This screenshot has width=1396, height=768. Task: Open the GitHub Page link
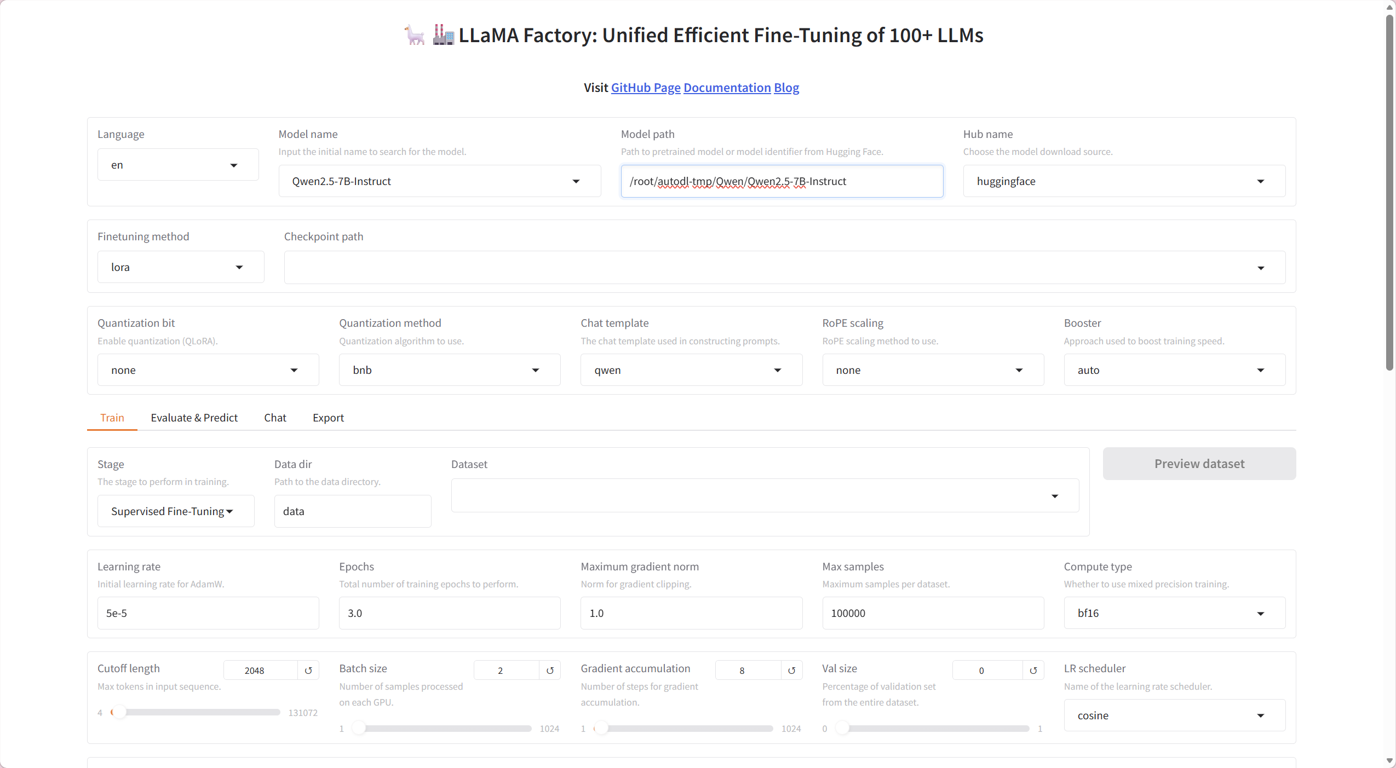point(645,88)
